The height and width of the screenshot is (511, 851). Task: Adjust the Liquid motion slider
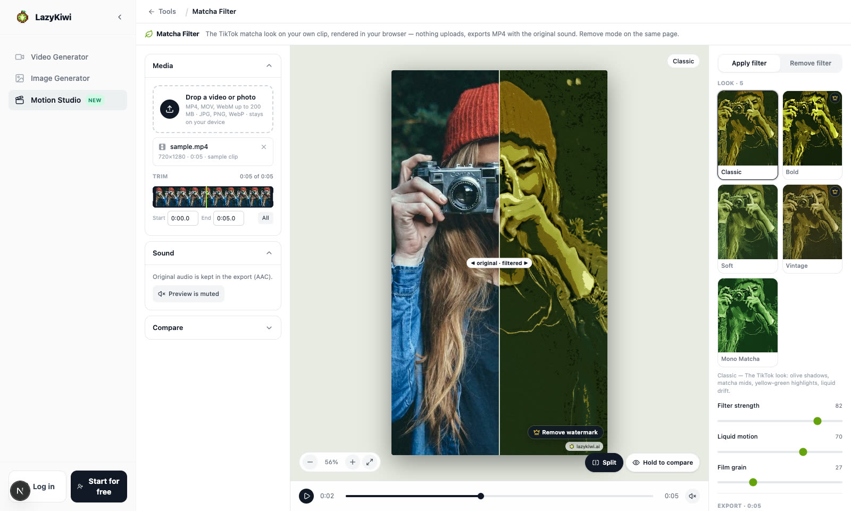tap(780, 452)
